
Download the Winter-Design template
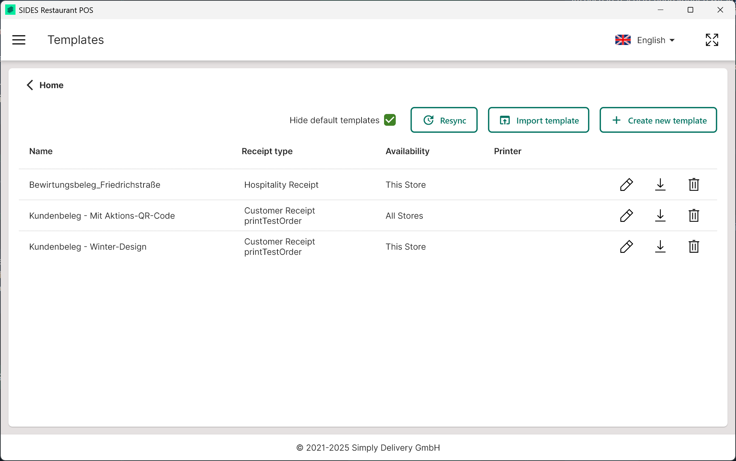(x=660, y=246)
